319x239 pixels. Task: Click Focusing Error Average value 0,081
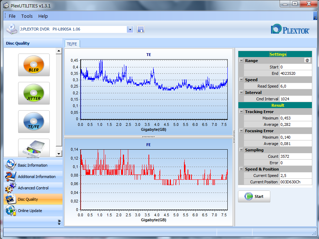296,144
